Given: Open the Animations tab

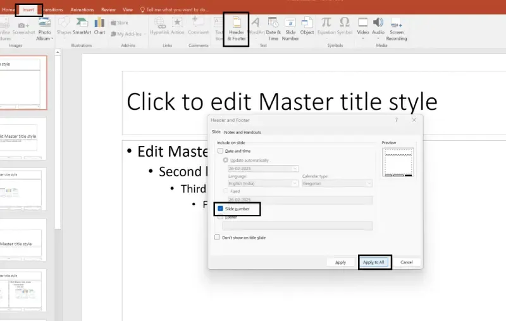Looking at the screenshot, I should tap(82, 9).
